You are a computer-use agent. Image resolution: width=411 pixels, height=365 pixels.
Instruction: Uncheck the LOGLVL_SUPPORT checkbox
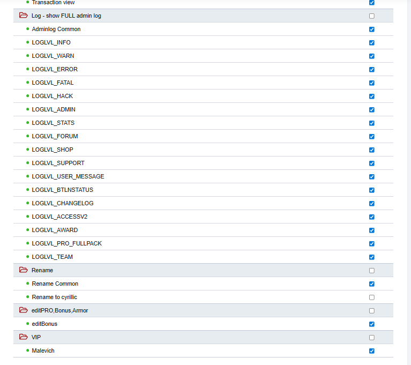coord(372,163)
